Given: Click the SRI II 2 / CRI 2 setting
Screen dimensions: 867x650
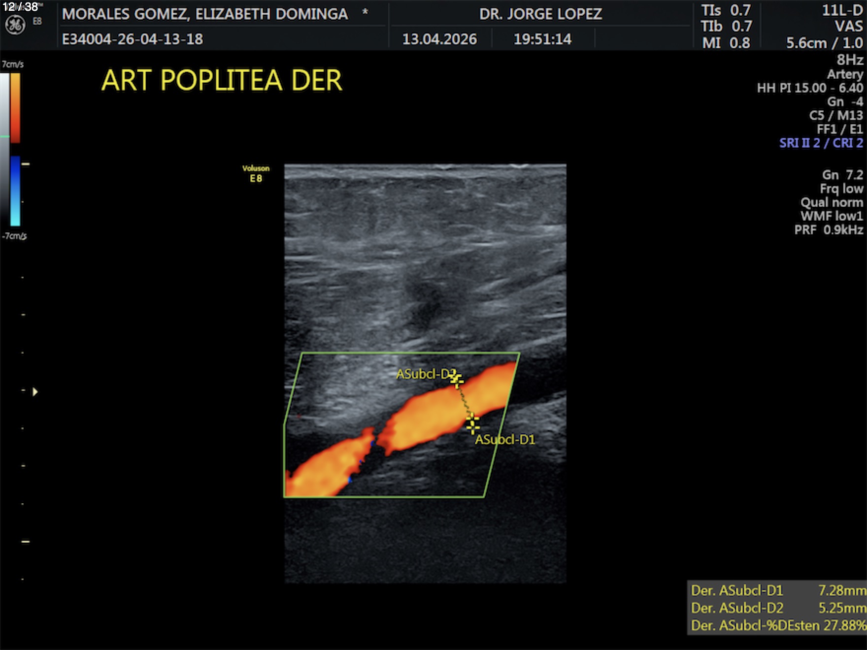Looking at the screenshot, I should coord(821,143).
